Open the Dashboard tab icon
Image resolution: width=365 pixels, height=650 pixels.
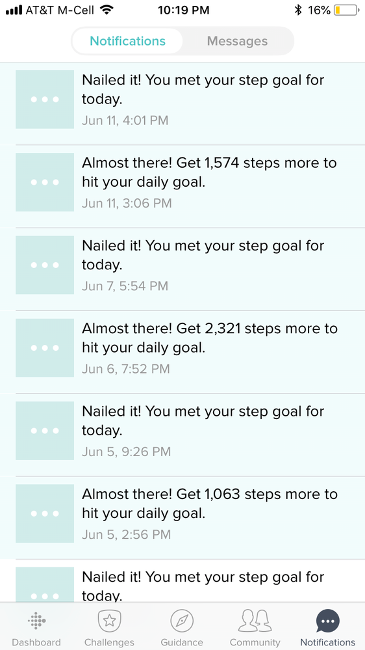click(36, 621)
